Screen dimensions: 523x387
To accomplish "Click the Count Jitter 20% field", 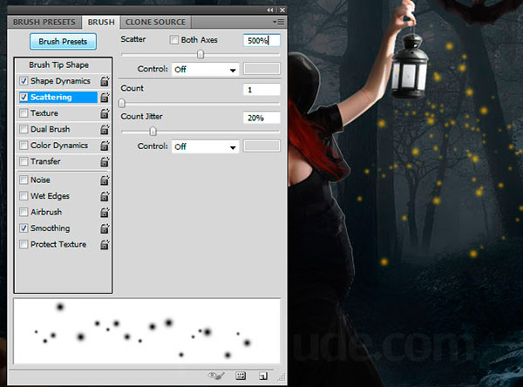I will 261,118.
